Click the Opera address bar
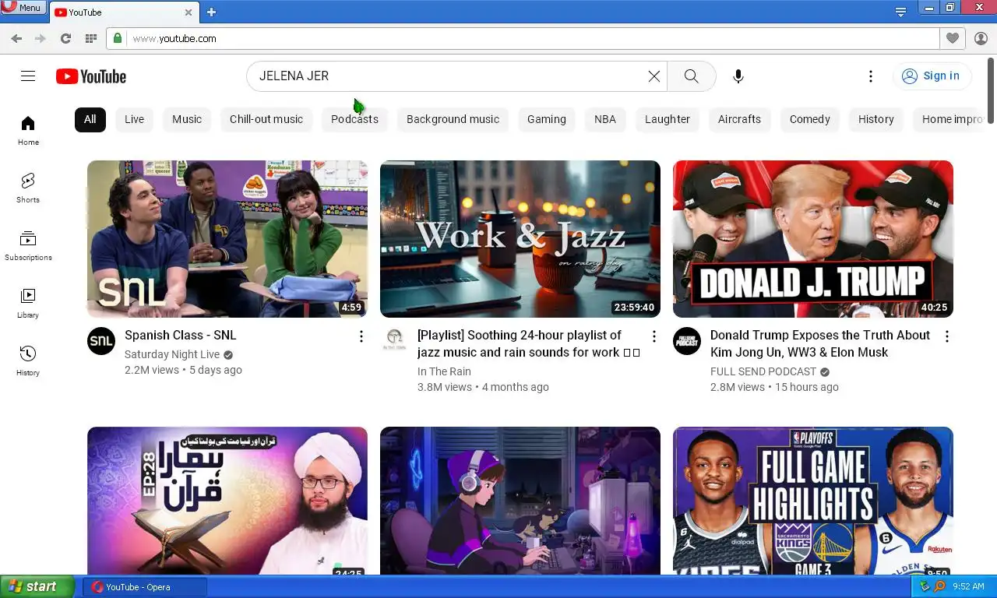The height and width of the screenshot is (598, 997). click(523, 38)
